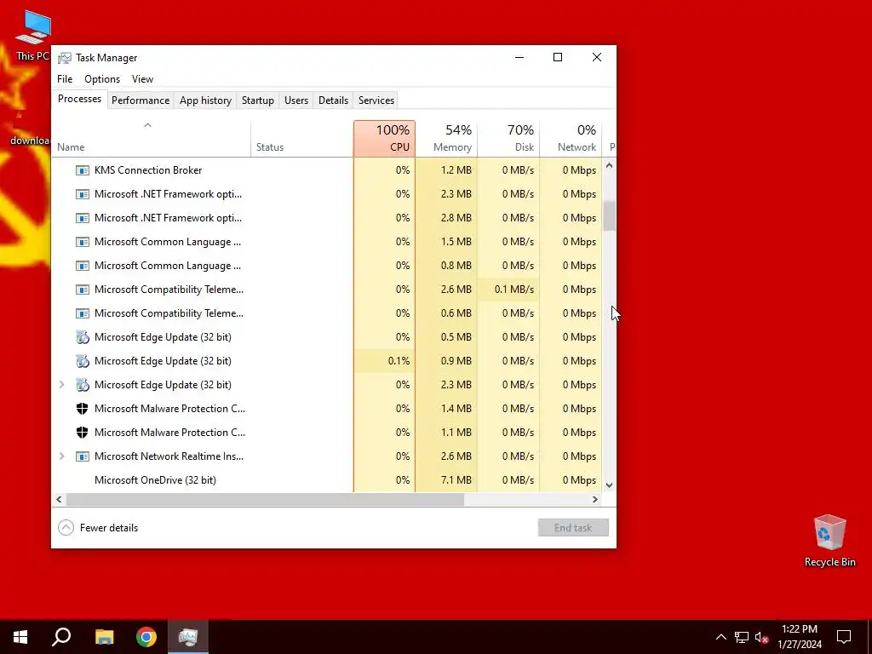The width and height of the screenshot is (872, 654).
Task: Click the network status tray icon
Action: point(742,637)
